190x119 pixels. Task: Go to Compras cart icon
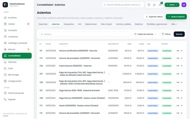point(5,30)
